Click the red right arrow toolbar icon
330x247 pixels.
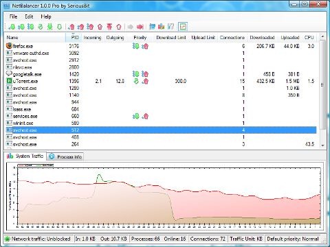[140, 27]
